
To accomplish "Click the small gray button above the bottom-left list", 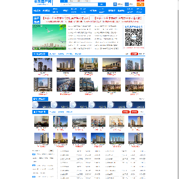I will (51, 151).
